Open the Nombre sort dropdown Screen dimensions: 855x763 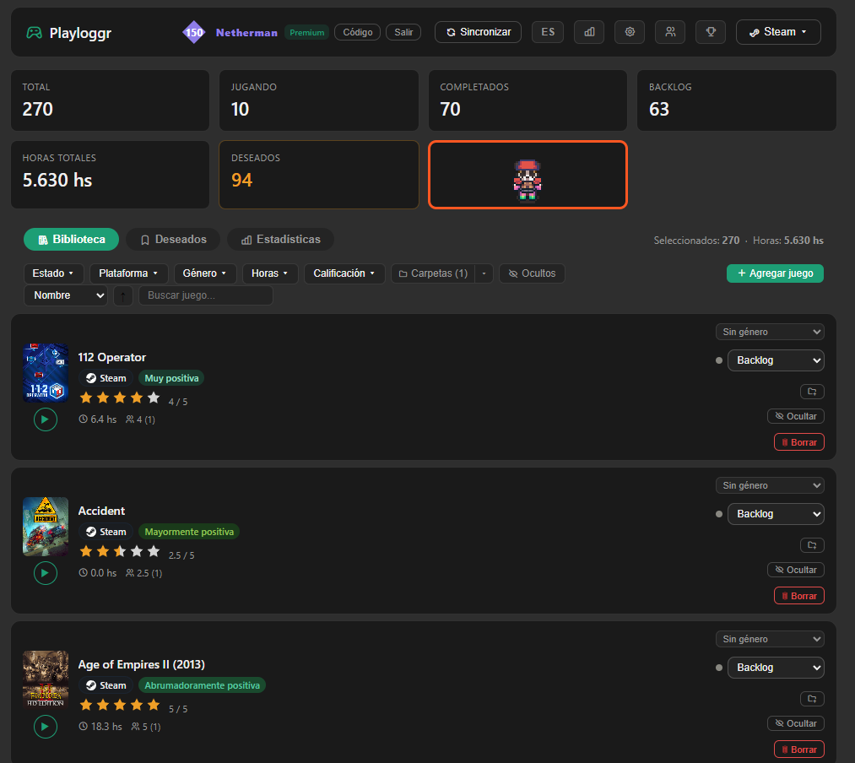pyautogui.click(x=66, y=295)
